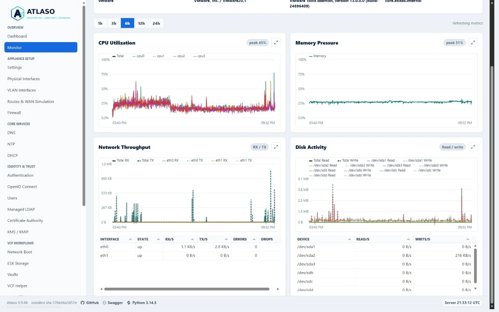Select the 24h time range
The height and width of the screenshot is (312, 499).
coord(156,23)
